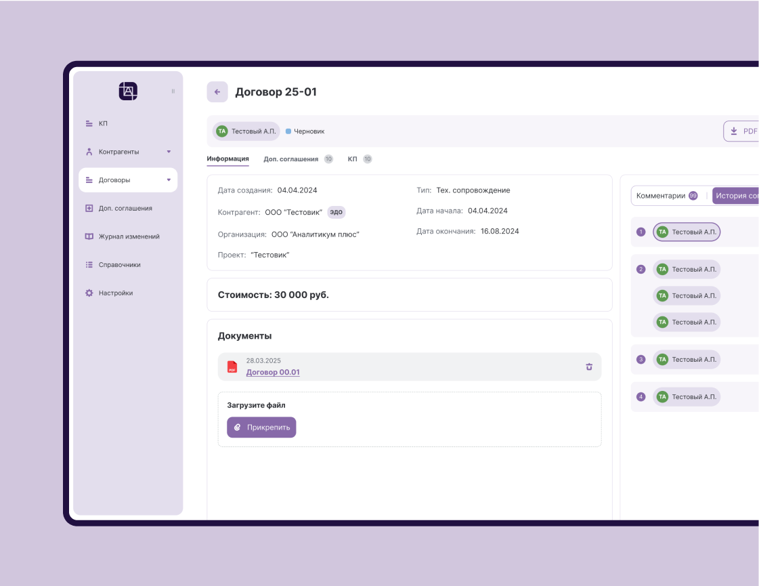The width and height of the screenshot is (759, 586).
Task: Click the Тестовый А.П. chip in step 4
Action: click(x=687, y=396)
